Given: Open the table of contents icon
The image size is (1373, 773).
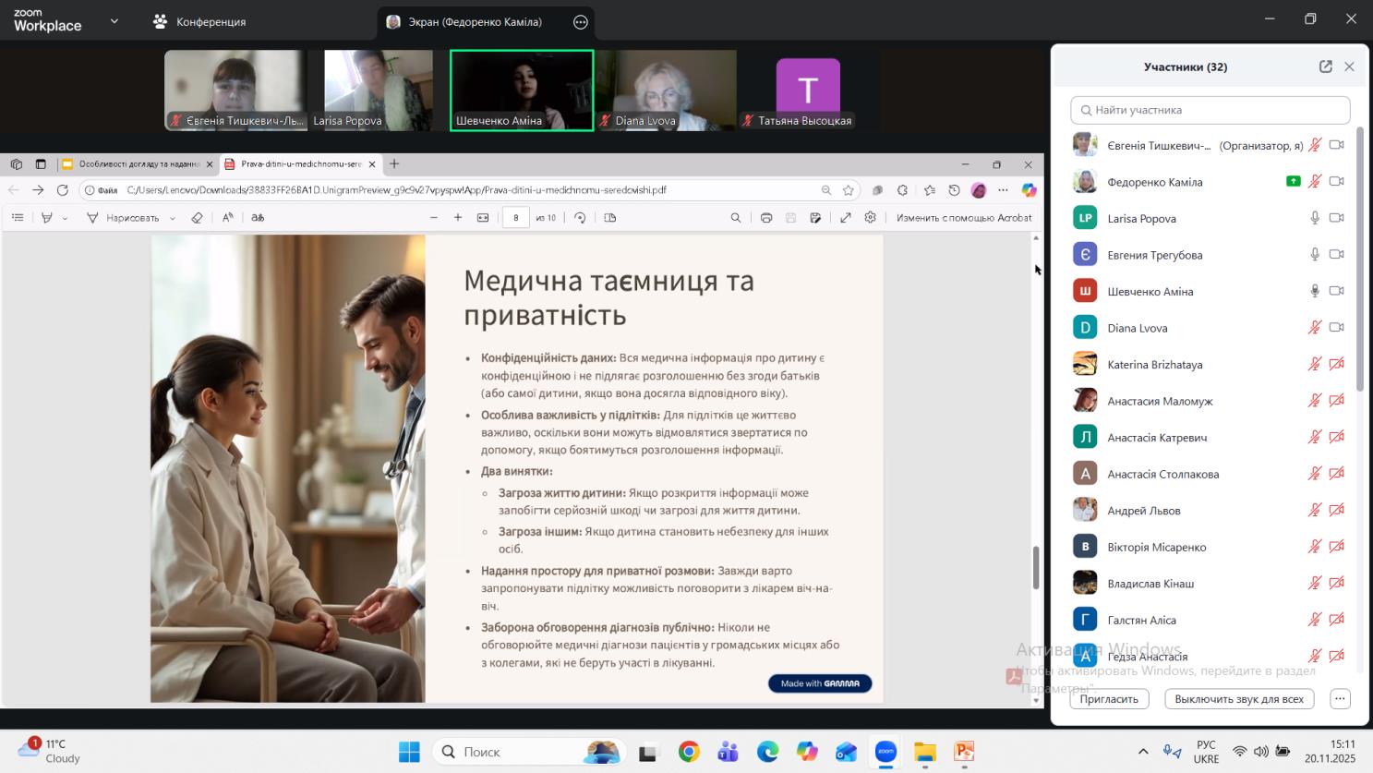Looking at the screenshot, I should click(18, 218).
